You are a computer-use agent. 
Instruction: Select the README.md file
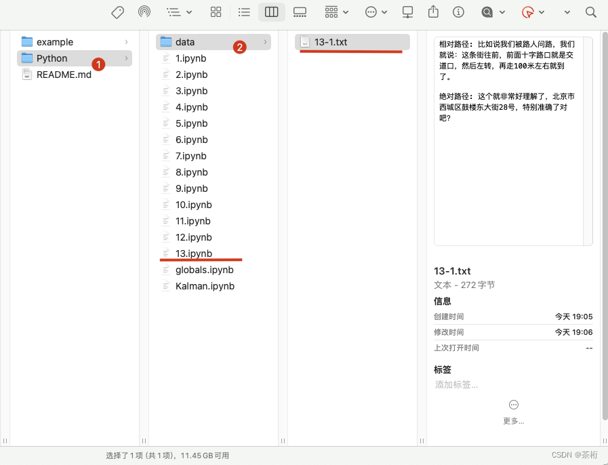tap(75, 75)
